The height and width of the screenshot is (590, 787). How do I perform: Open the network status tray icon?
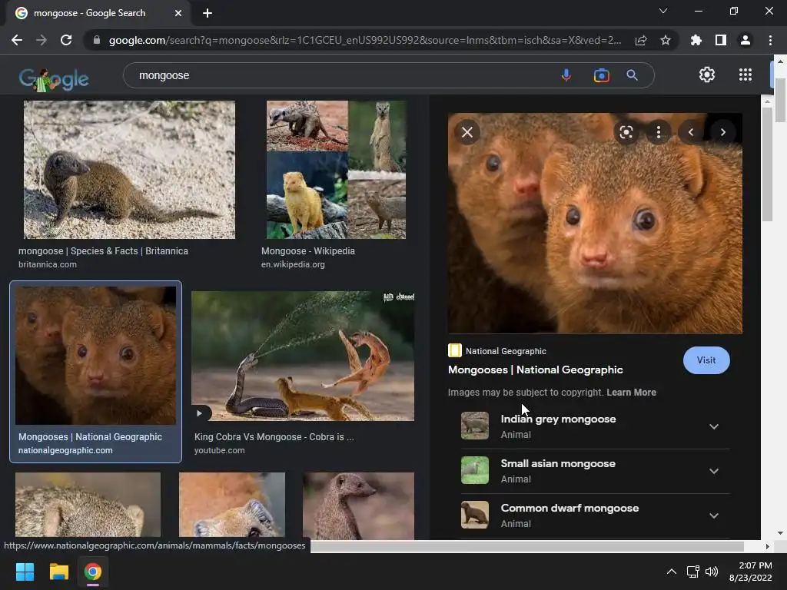692,572
